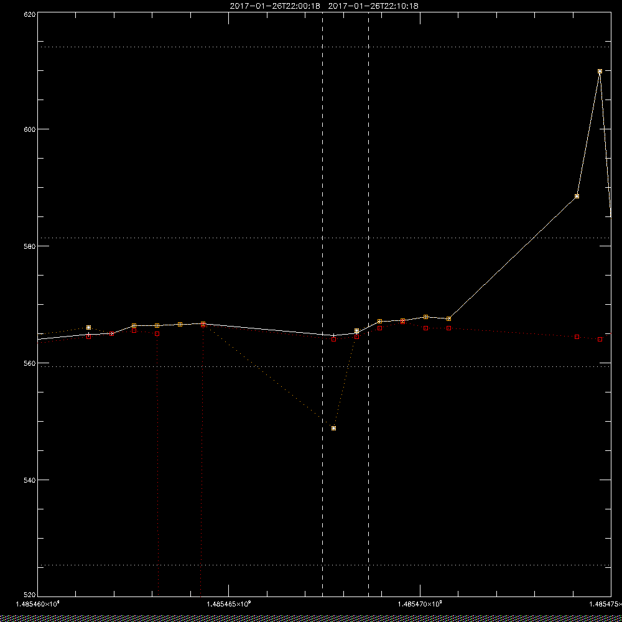Pick the leftmost orange marker near 566
This screenshot has width=622, height=622.
pos(88,328)
